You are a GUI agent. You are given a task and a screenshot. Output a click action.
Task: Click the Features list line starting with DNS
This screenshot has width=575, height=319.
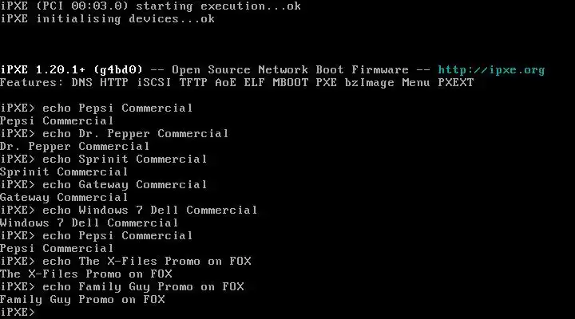(x=237, y=83)
